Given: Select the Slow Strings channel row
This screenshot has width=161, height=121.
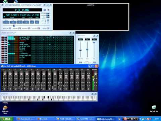Looking at the screenshot, I should (41, 44).
